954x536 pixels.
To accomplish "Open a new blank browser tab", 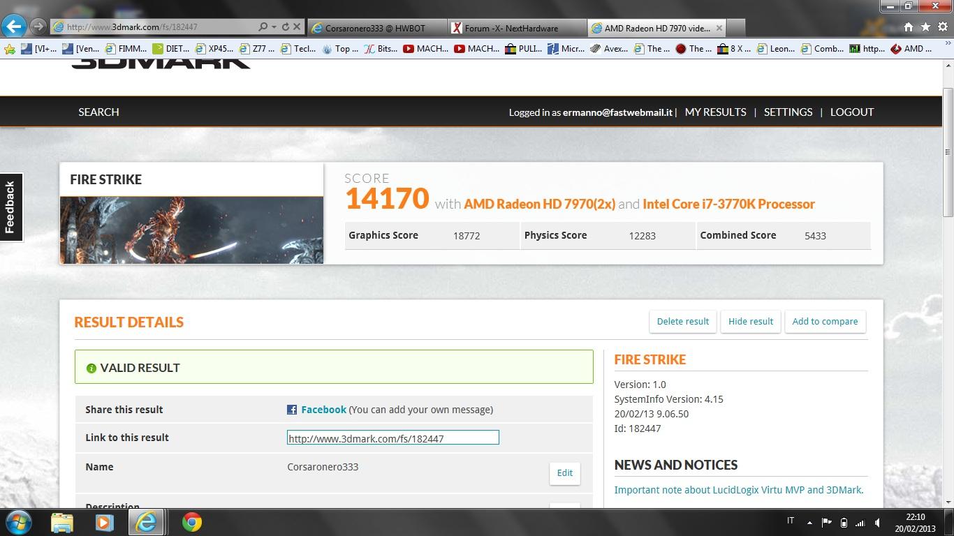I will [737, 28].
